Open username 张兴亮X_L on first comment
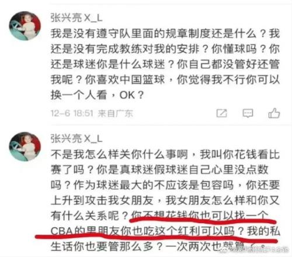The height and width of the screenshot is (257, 292). coord(77,18)
